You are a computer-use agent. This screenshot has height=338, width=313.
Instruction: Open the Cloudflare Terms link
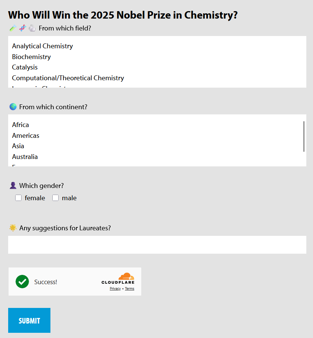click(x=129, y=289)
